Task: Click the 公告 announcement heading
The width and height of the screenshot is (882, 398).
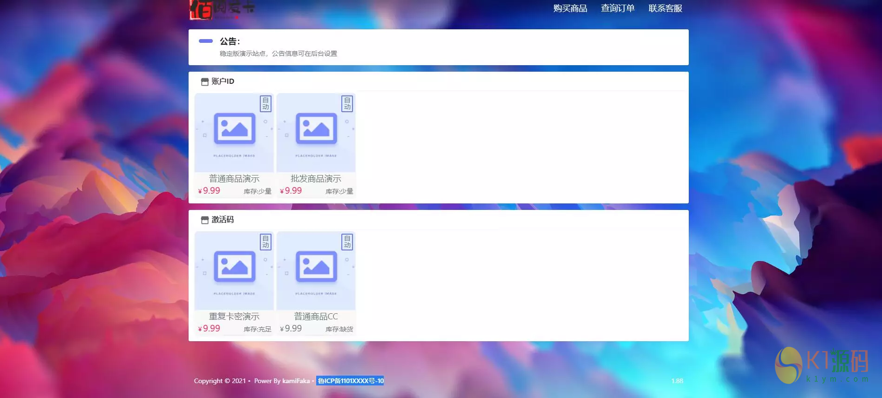Action: 230,41
